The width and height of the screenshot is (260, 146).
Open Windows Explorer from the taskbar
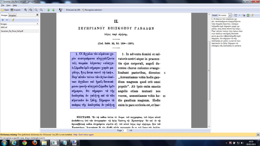[44, 143]
